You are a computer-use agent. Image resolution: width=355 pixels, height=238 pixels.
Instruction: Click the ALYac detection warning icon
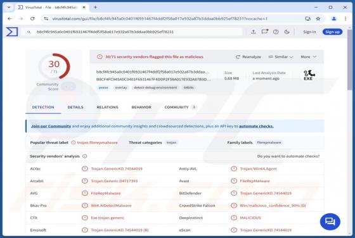(85, 168)
